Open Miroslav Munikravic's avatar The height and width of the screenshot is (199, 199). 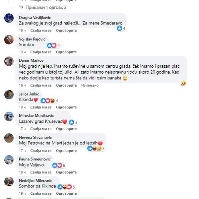pyautogui.click(x=9, y=116)
